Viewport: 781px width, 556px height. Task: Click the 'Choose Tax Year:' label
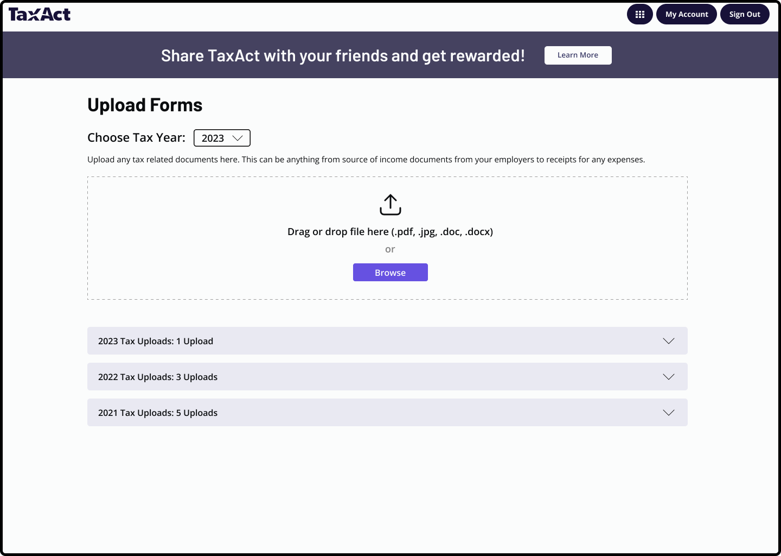[136, 138]
